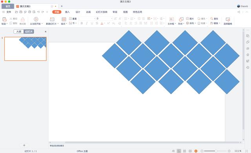
Task: Click the font color A swatch
Action: (102, 24)
